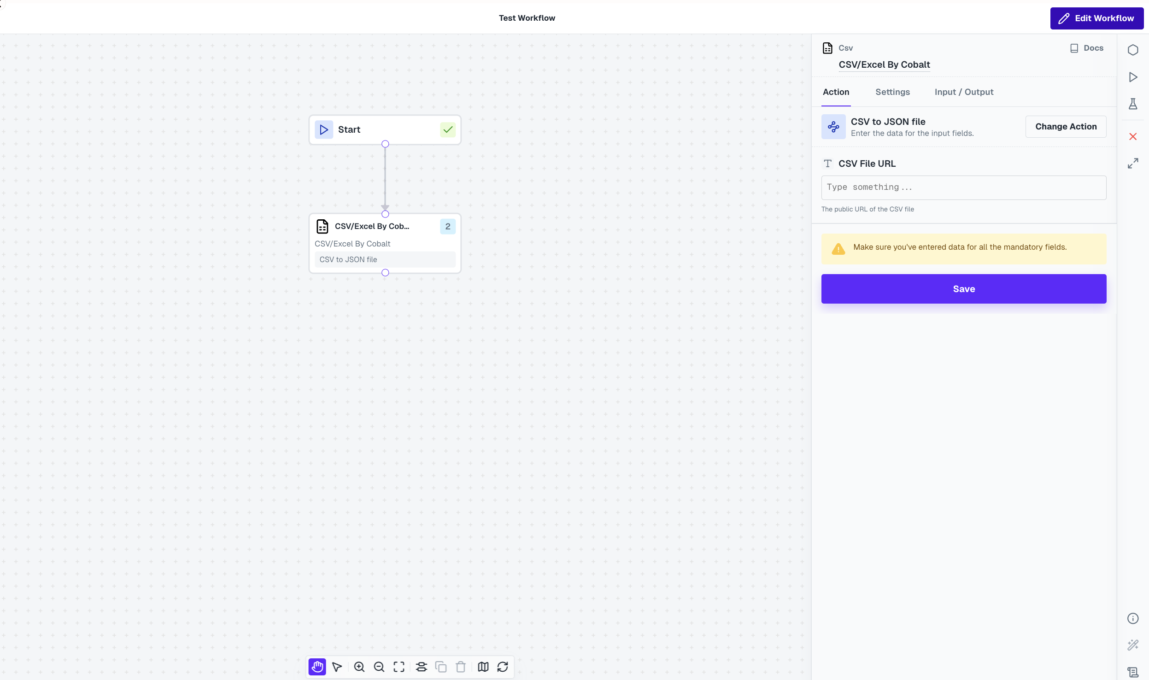Image resolution: width=1149 pixels, height=680 pixels.
Task: Click Save to store node configuration
Action: coord(963,289)
